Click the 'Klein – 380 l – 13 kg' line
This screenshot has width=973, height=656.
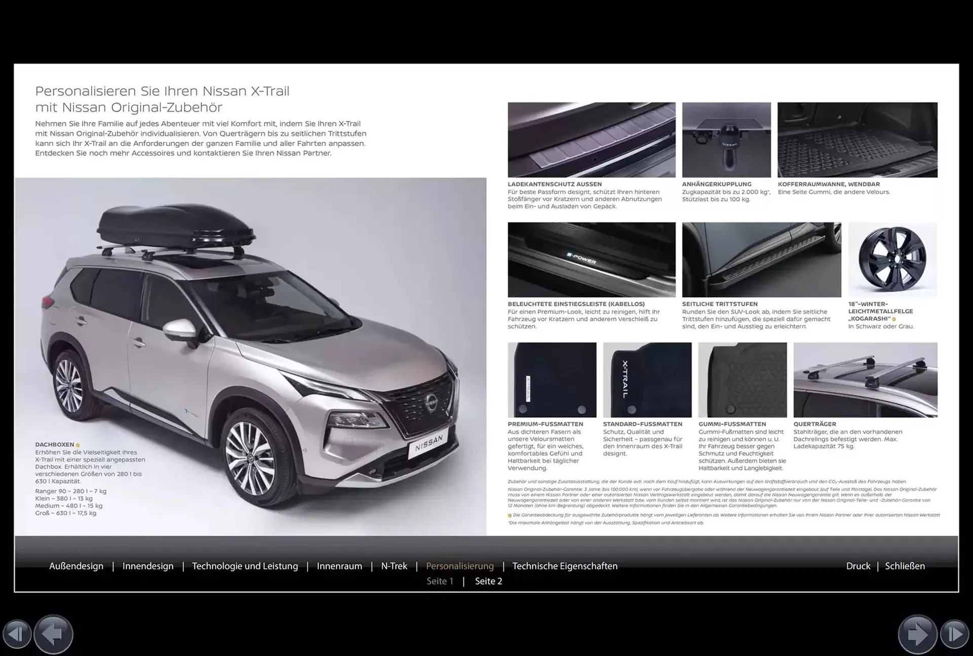64,498
